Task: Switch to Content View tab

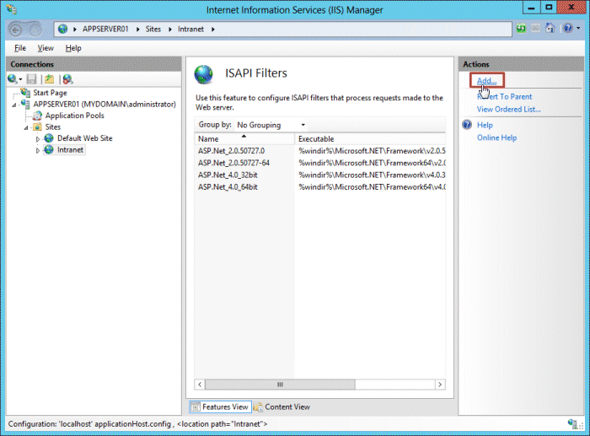Action: (282, 406)
